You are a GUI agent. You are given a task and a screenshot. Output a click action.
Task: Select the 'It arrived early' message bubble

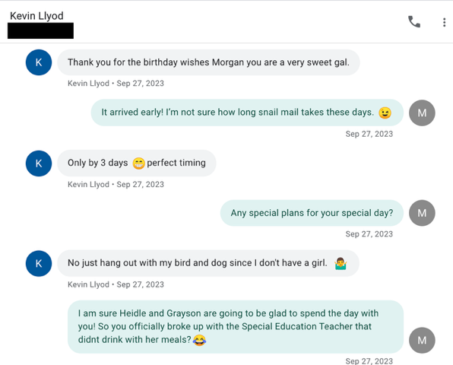coord(247,113)
